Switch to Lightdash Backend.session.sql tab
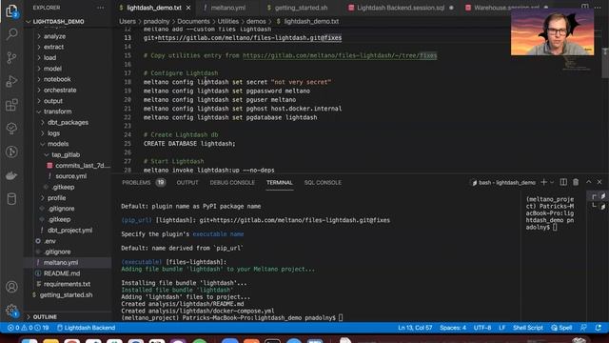609x343 pixels. [x=401, y=8]
